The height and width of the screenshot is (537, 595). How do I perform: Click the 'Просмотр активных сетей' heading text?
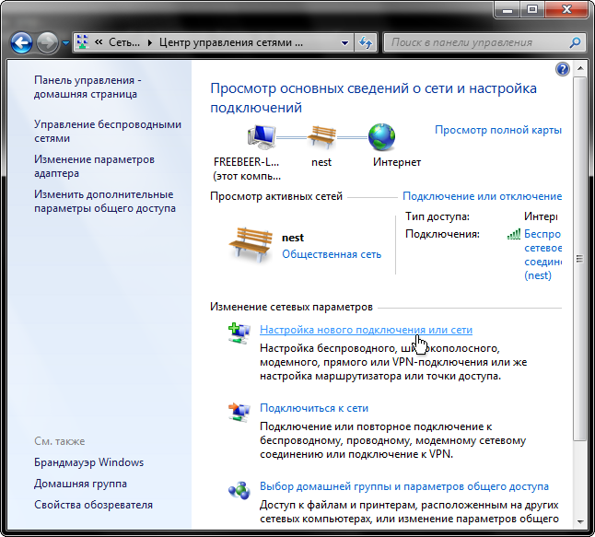click(x=276, y=196)
